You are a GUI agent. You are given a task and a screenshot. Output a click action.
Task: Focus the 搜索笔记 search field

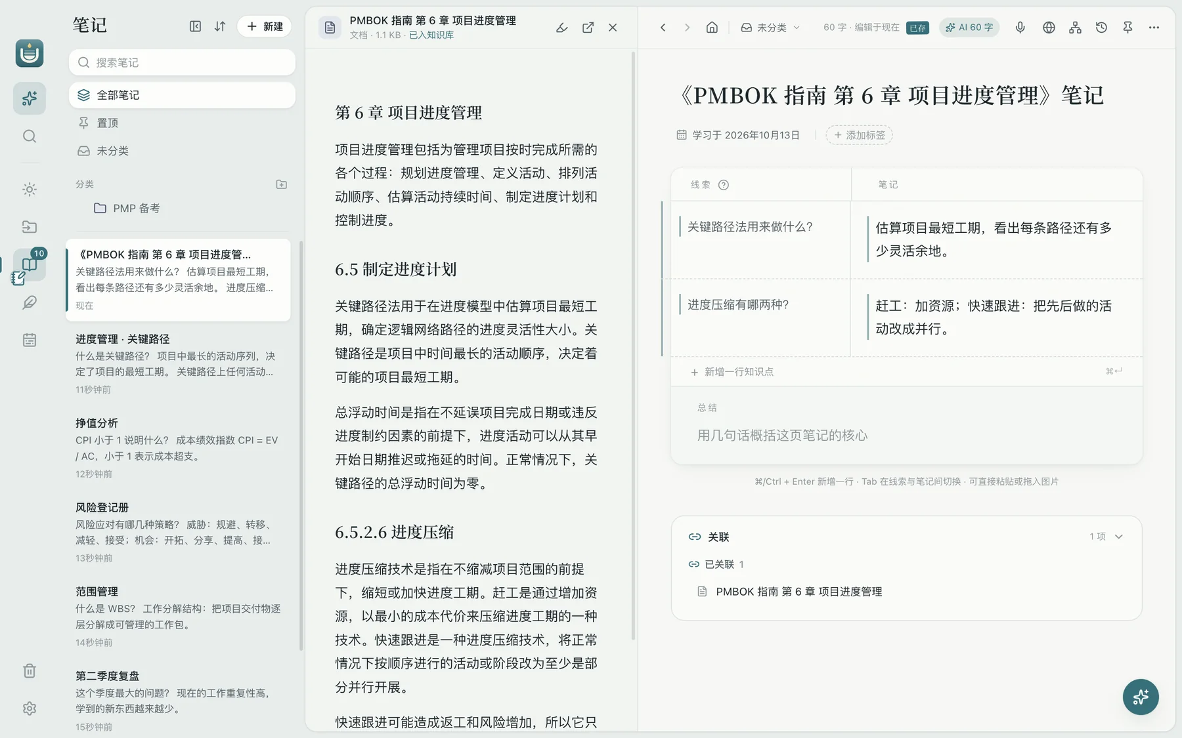click(182, 62)
